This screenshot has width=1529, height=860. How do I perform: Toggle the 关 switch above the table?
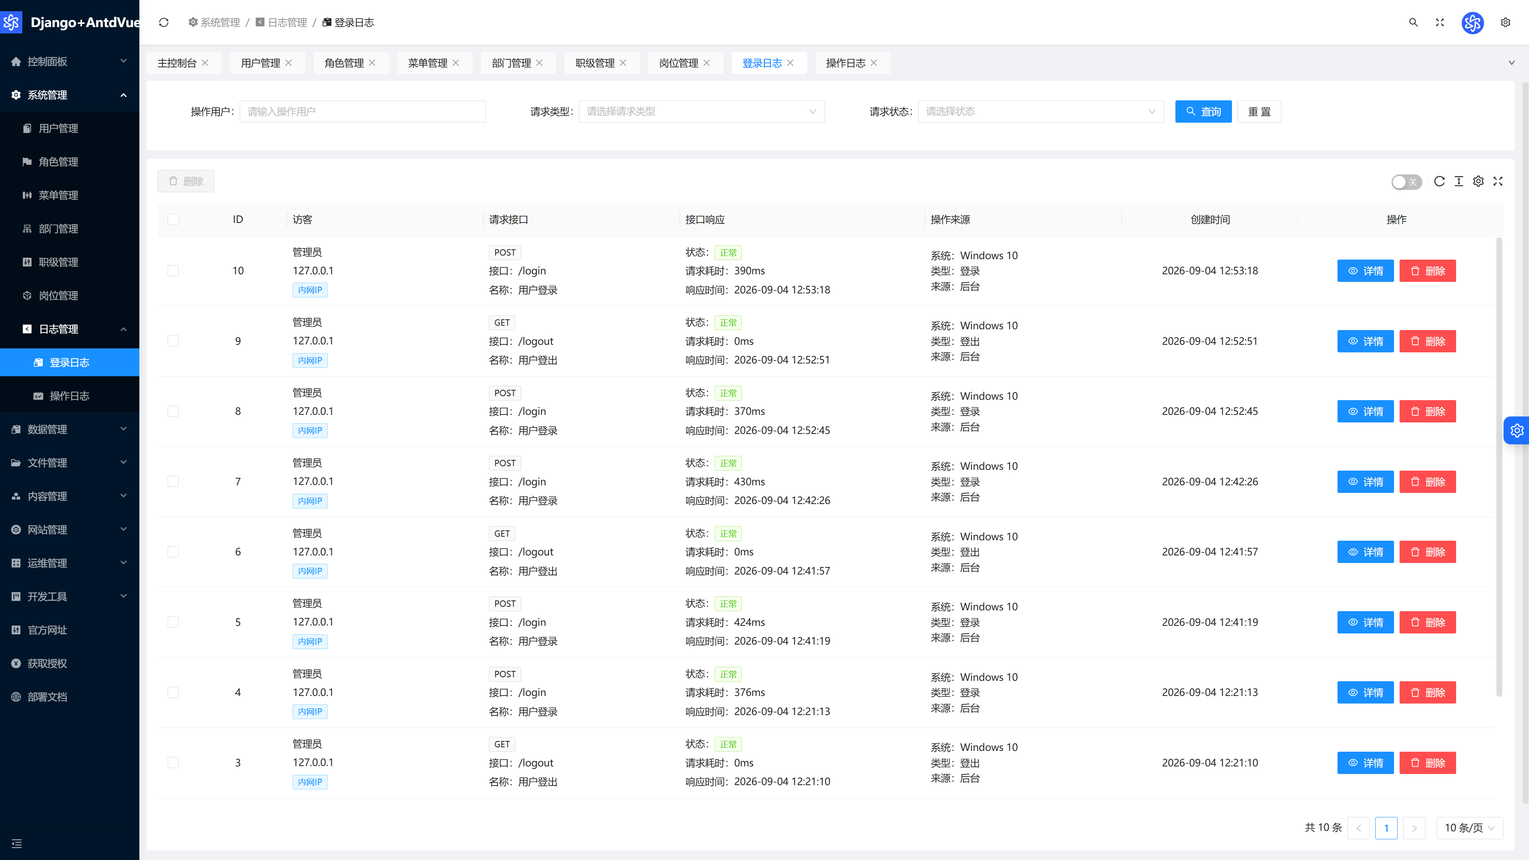[x=1406, y=182]
